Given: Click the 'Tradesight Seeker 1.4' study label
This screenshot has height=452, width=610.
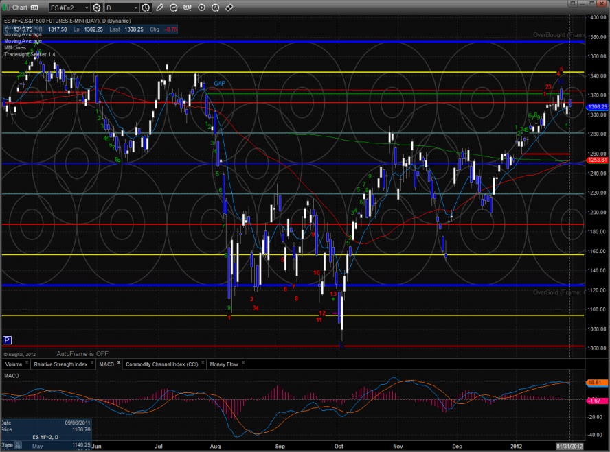Looking at the screenshot, I should point(30,54).
